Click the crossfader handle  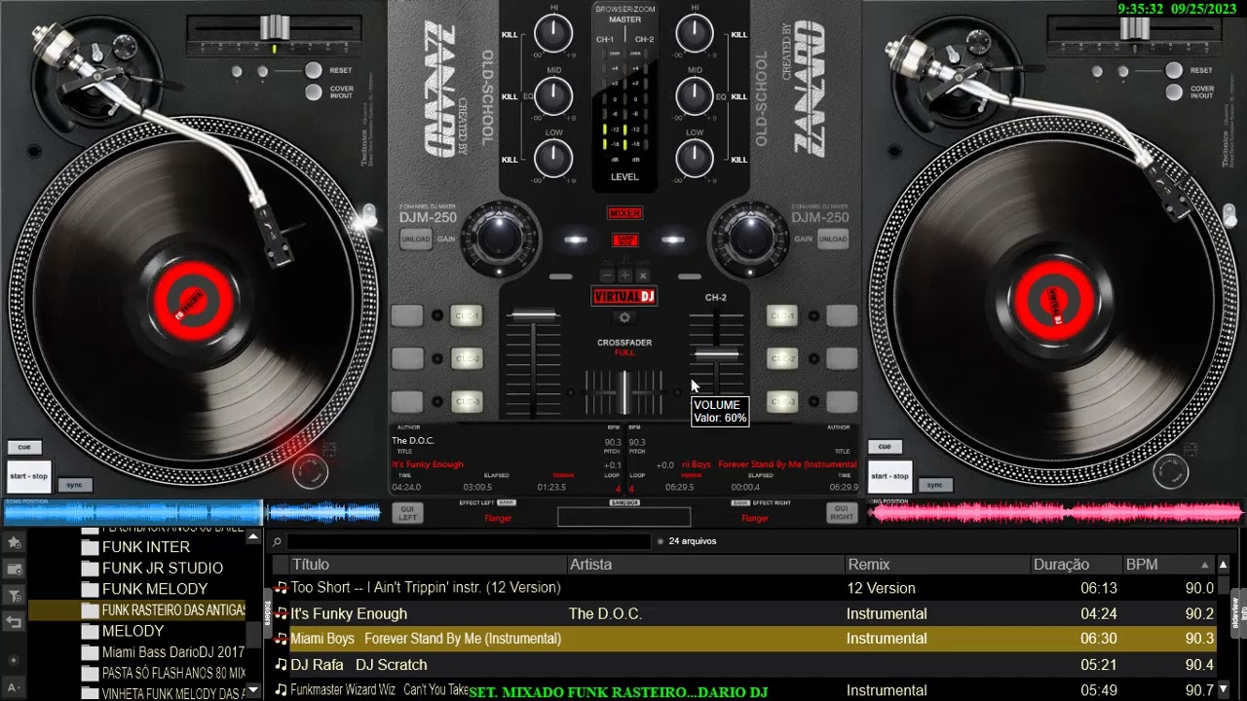[624, 391]
